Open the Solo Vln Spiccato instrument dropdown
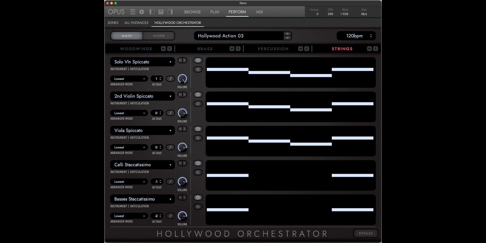 tap(142, 62)
